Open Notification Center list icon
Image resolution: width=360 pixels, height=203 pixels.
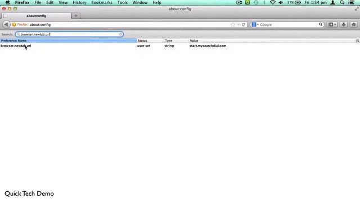(x=351, y=2)
